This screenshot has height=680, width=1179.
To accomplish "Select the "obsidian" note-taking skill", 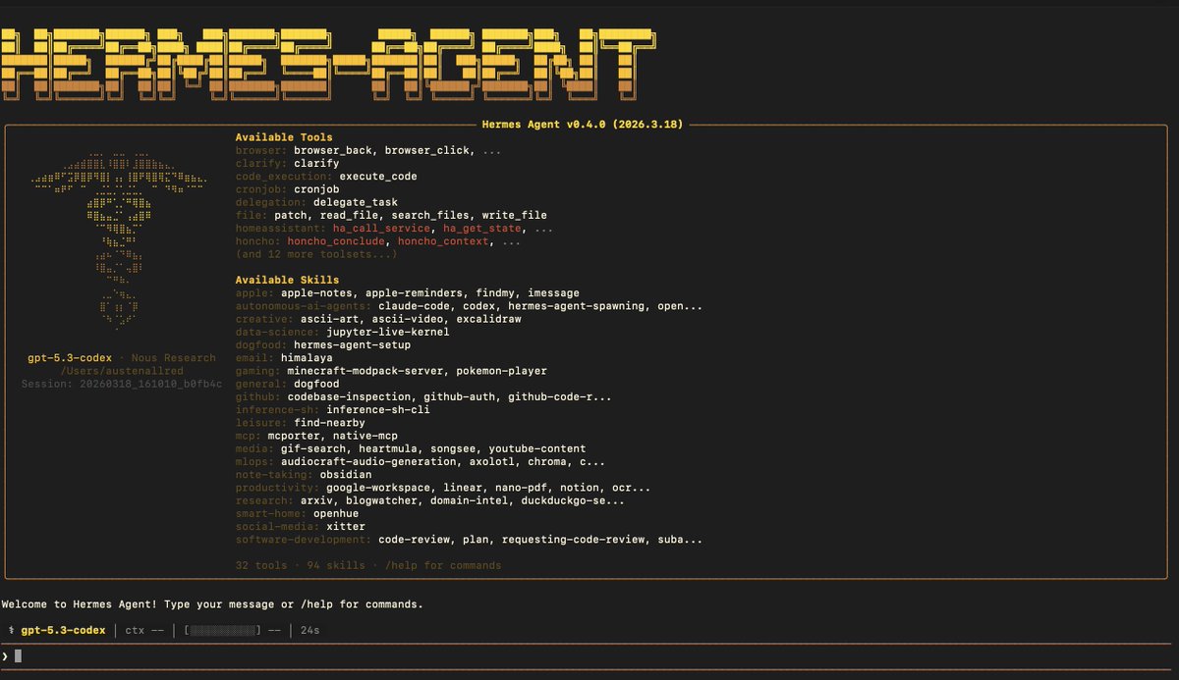I will [x=346, y=475].
